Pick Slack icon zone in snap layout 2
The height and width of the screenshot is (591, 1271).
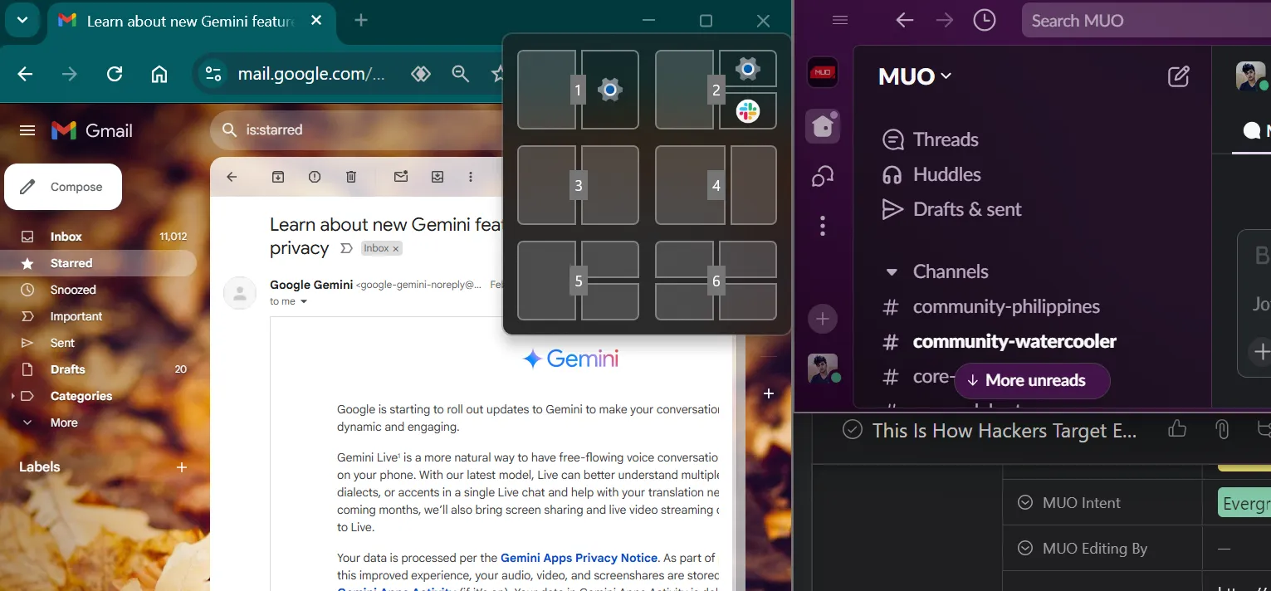[x=748, y=110]
